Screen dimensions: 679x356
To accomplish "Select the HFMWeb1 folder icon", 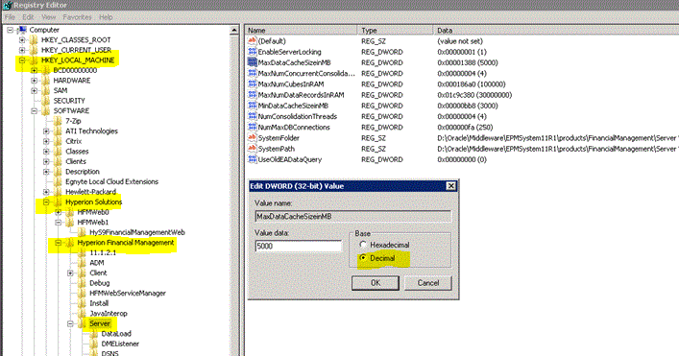I will [x=70, y=223].
